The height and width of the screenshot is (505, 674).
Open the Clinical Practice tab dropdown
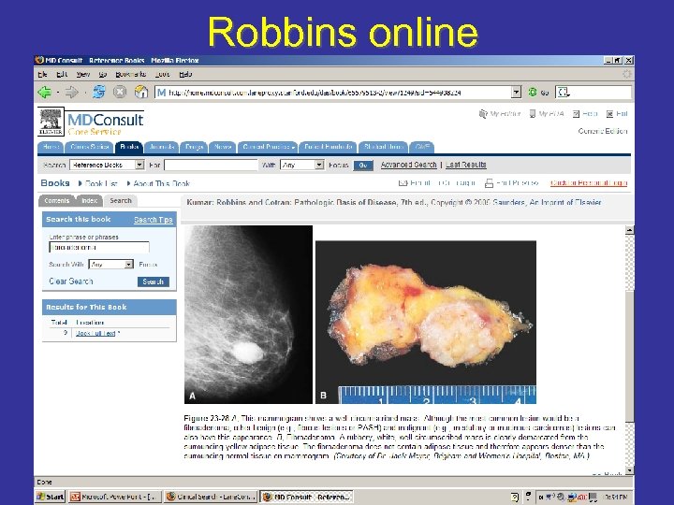(x=268, y=147)
